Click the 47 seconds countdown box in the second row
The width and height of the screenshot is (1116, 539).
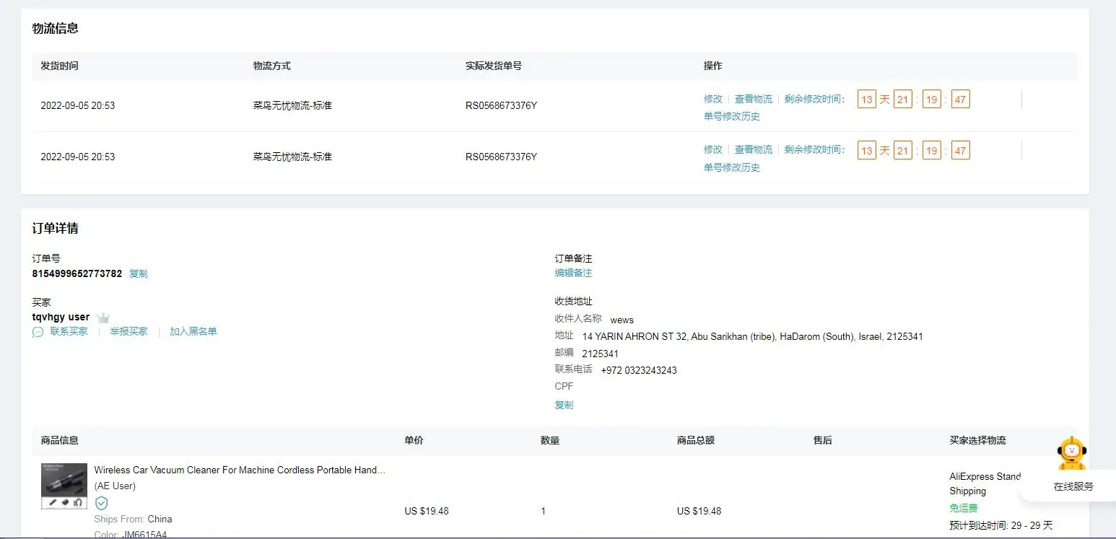[x=960, y=151]
